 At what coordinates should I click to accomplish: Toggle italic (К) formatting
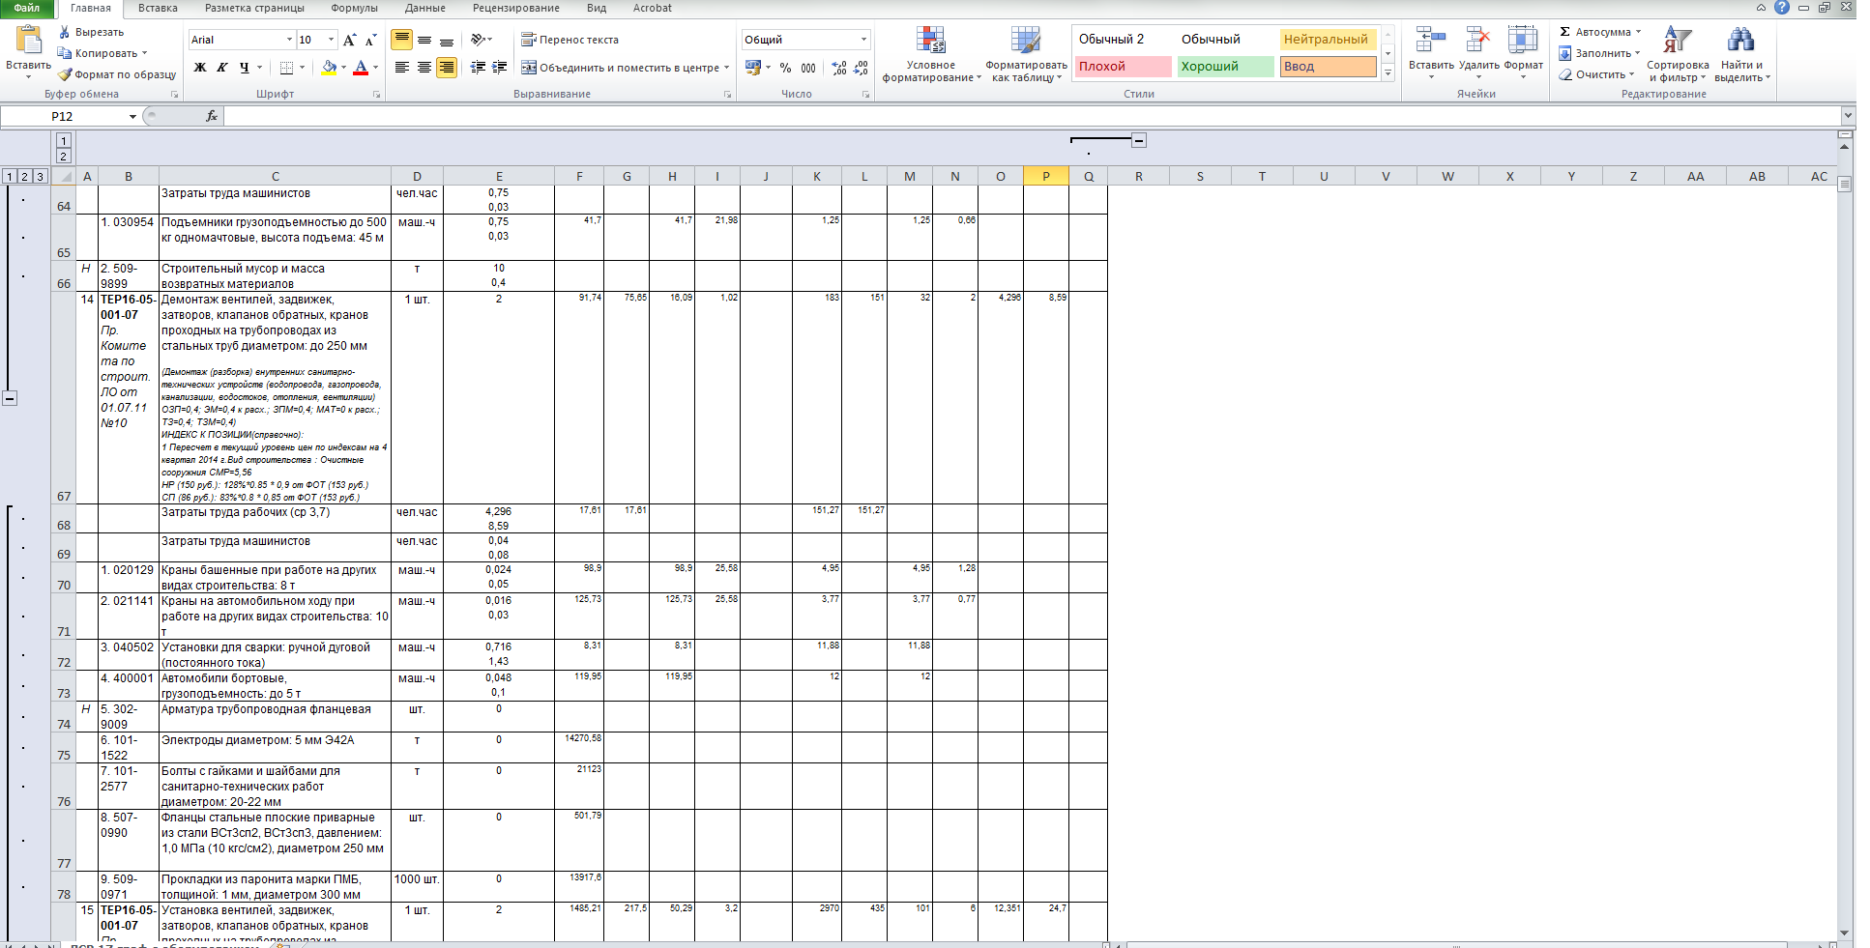point(221,68)
